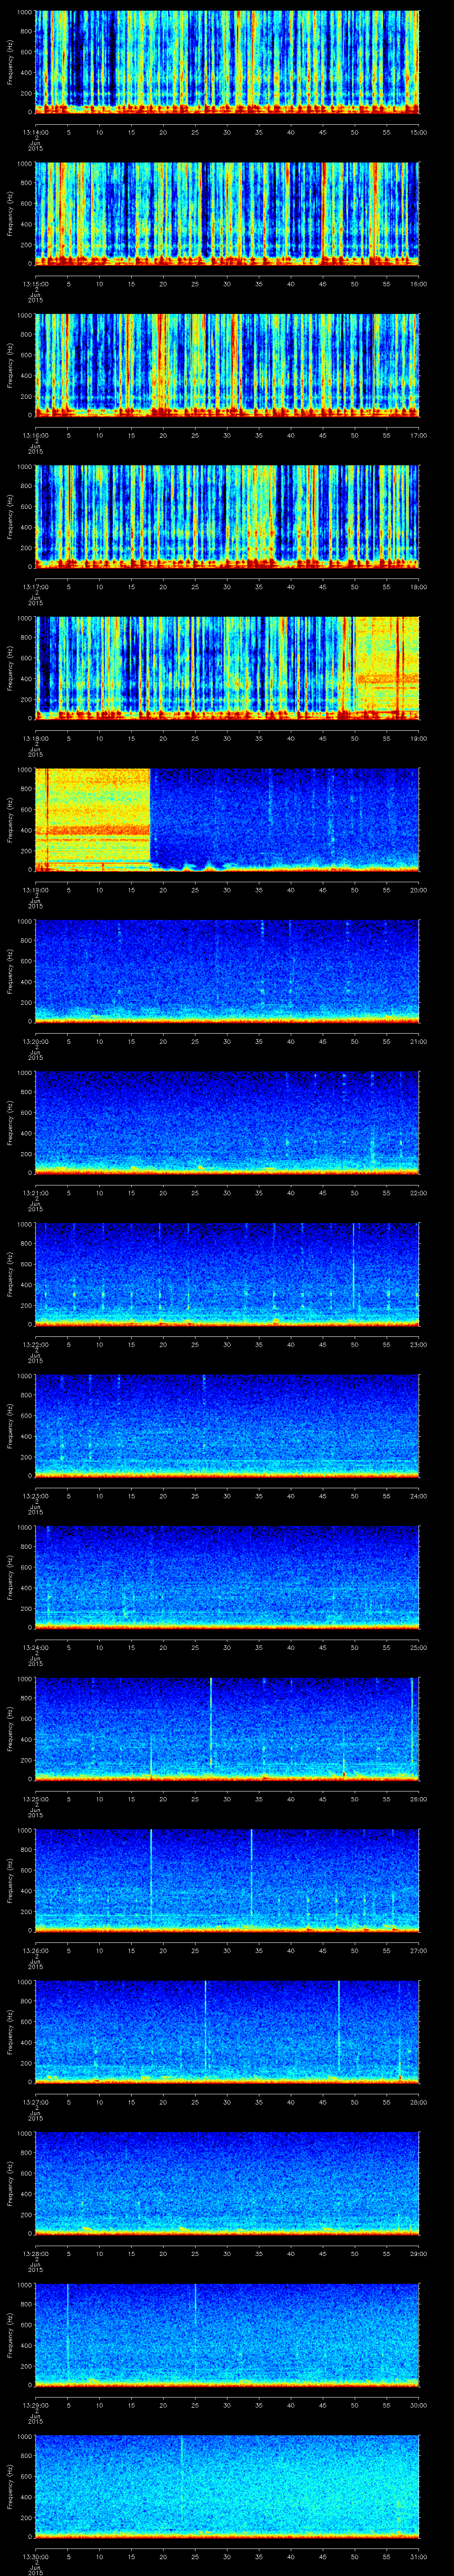Open the spectrogram panel starting at 13:18:00

coord(227,668)
